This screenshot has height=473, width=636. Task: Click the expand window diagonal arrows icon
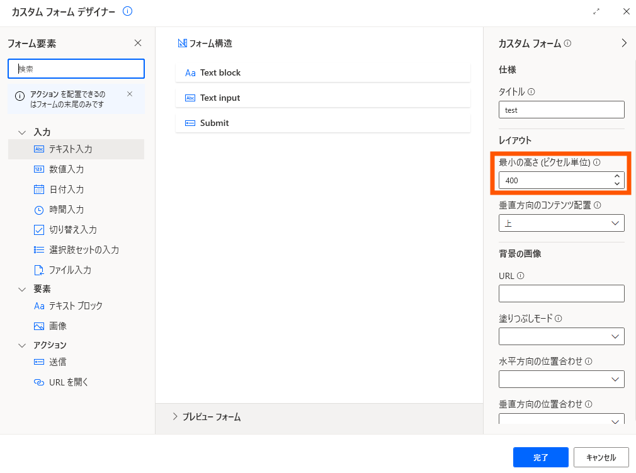click(x=596, y=12)
